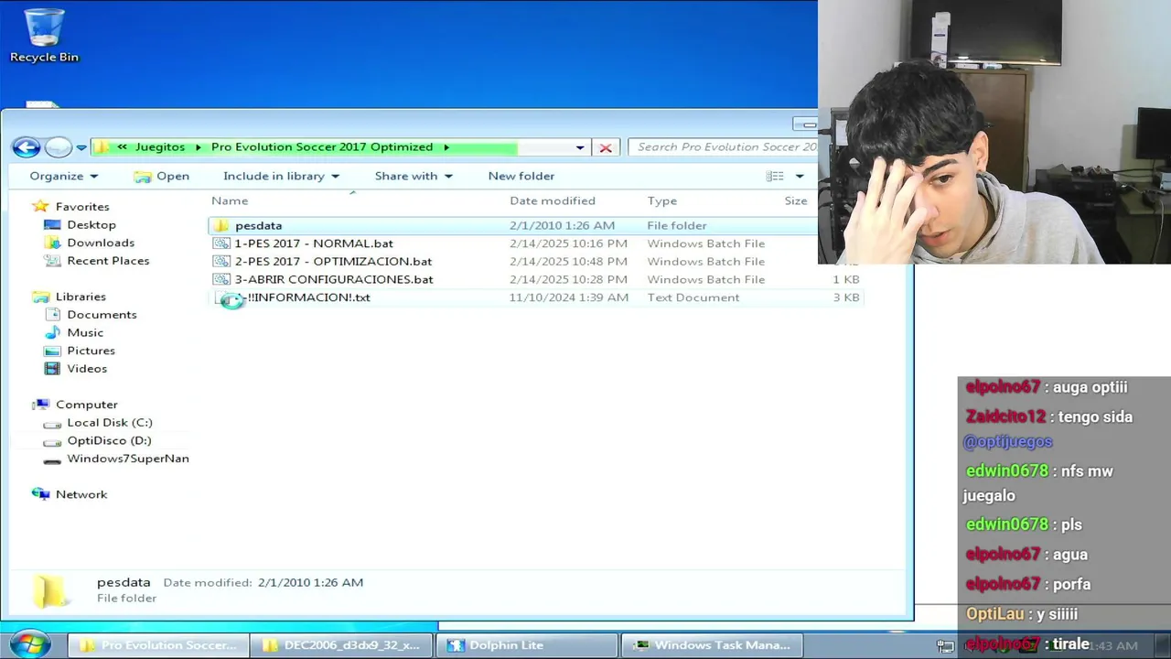Open Windows7SuperNan drive

point(127,459)
